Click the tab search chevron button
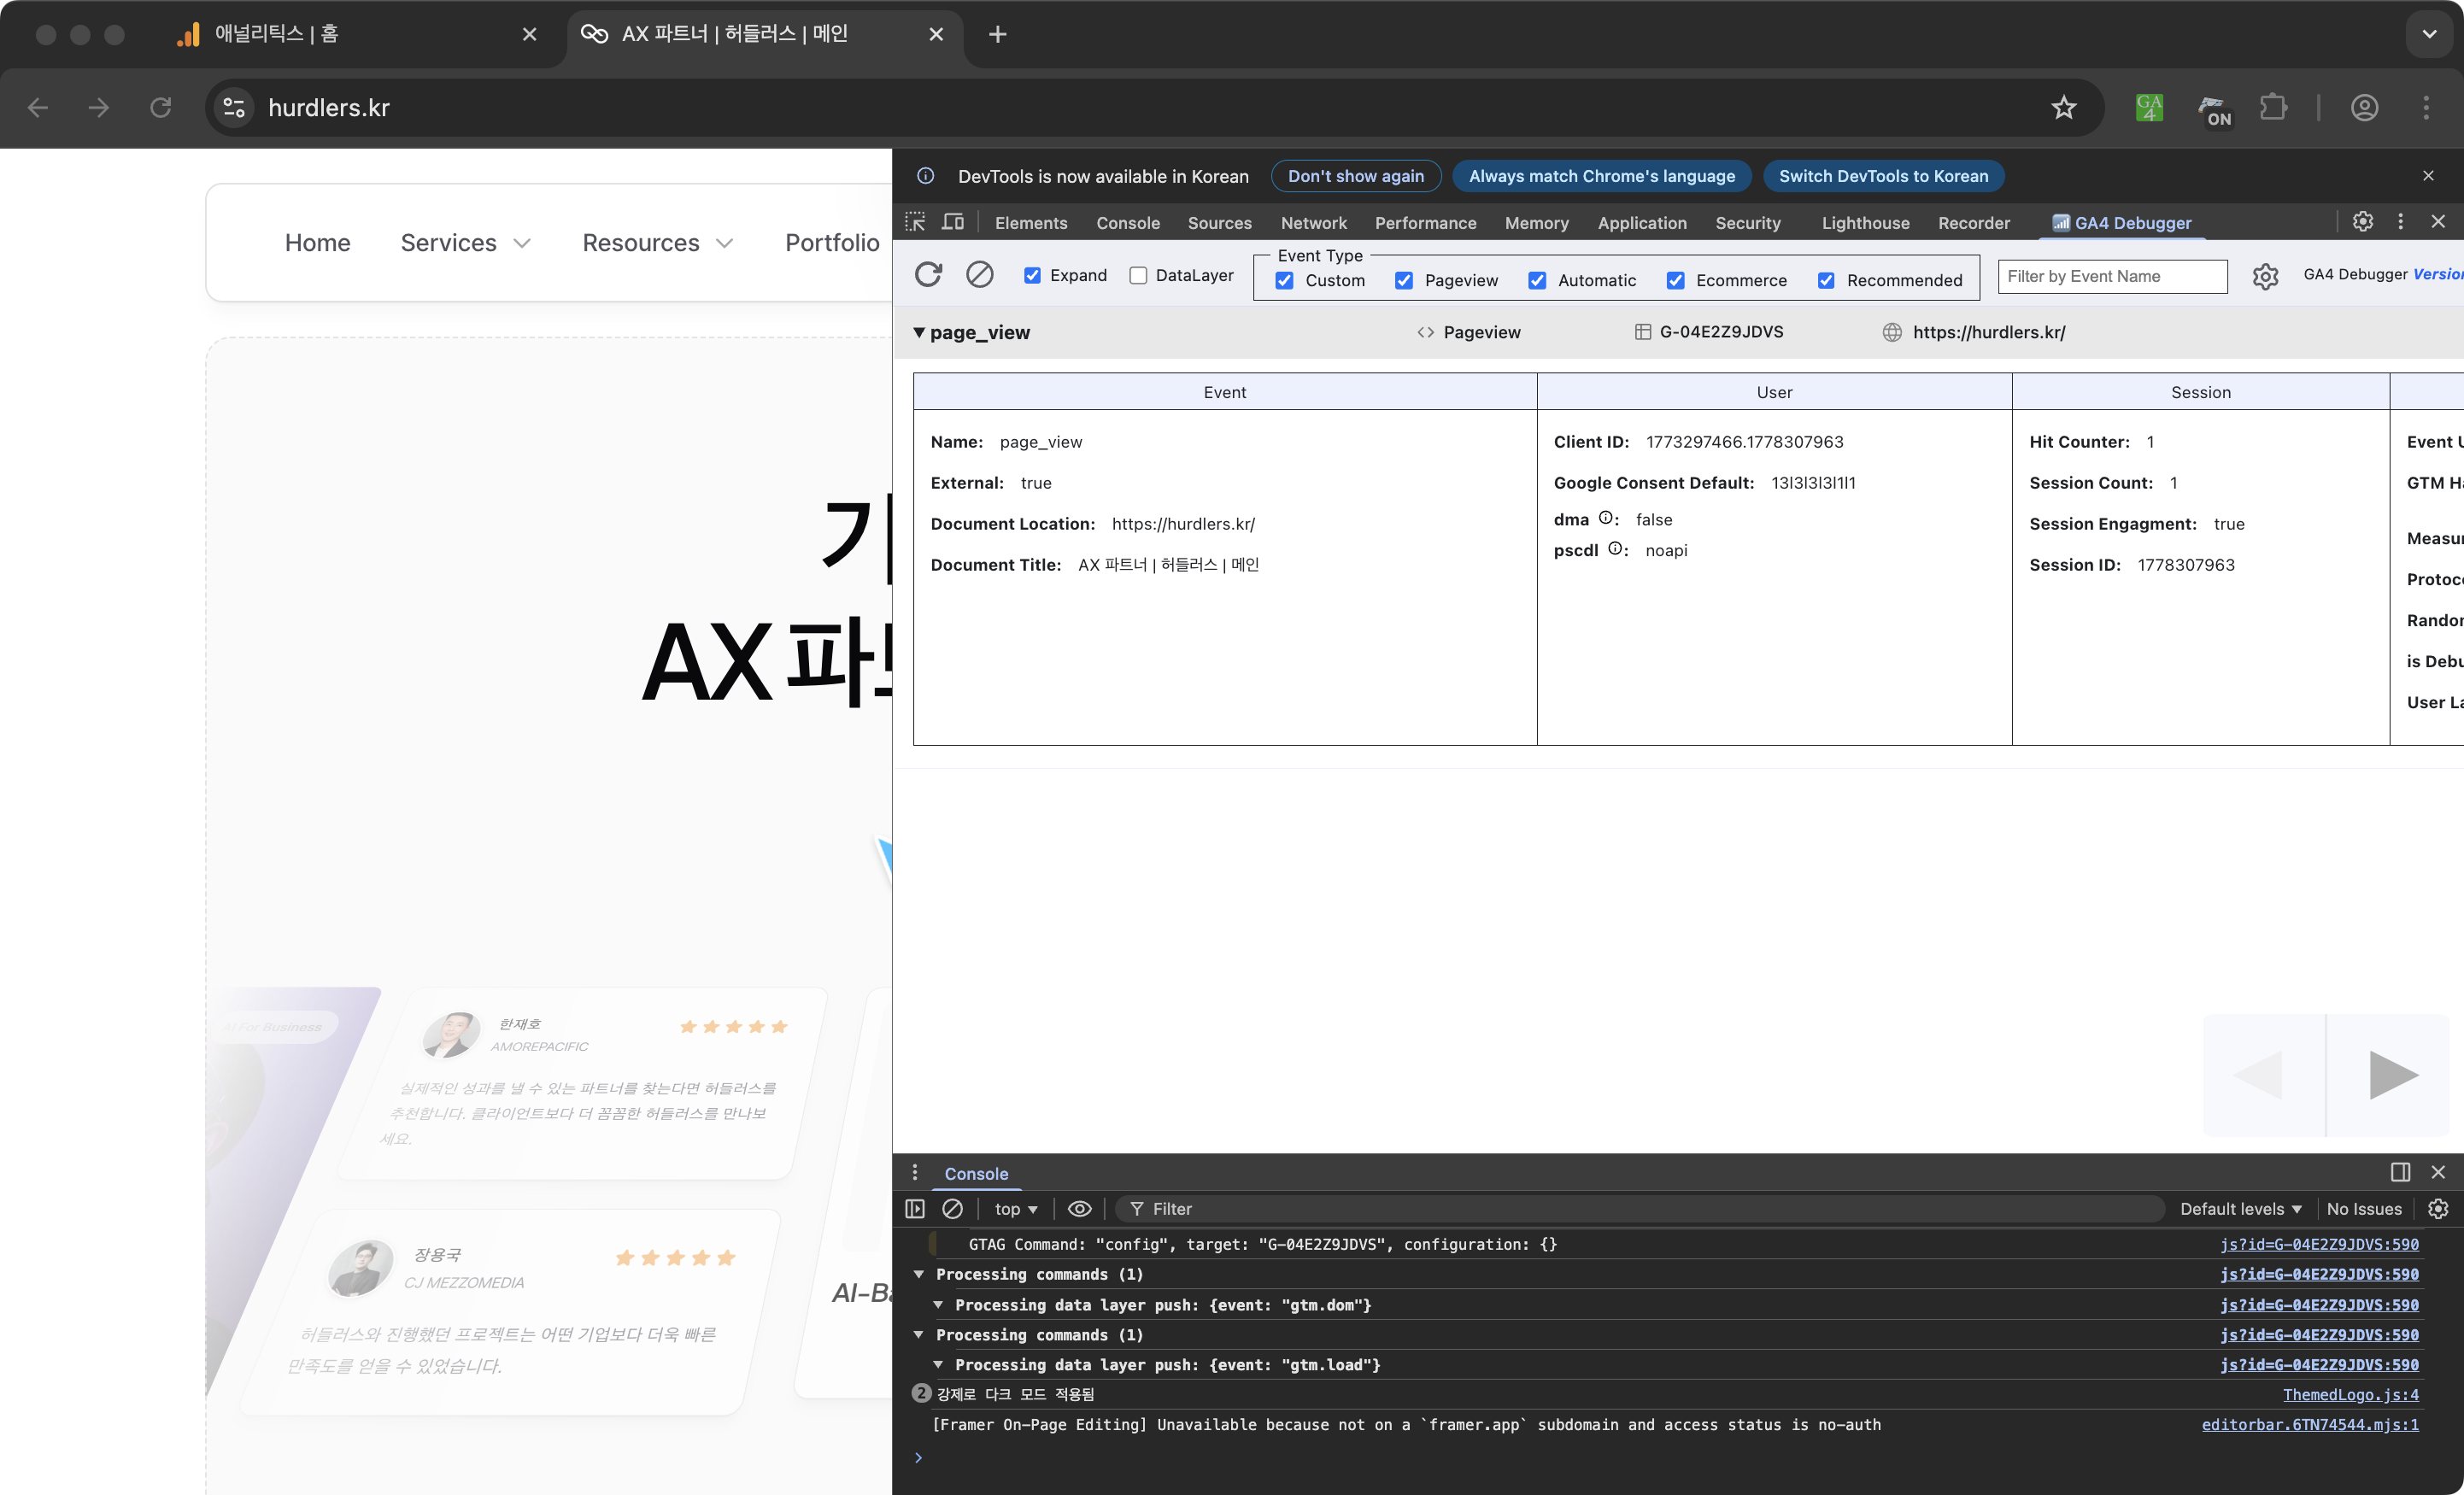2464x1495 pixels. [2429, 34]
